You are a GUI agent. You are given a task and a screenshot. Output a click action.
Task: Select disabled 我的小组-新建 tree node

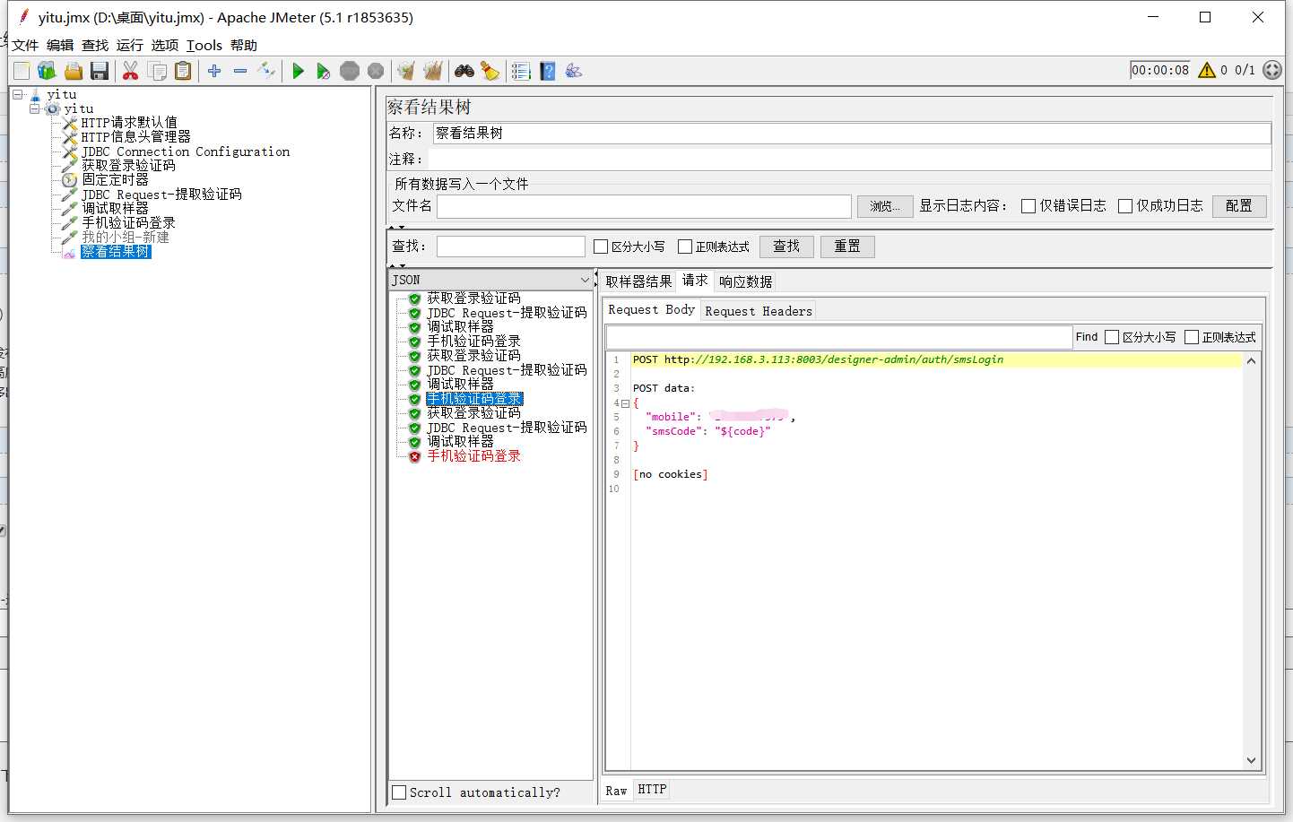(x=126, y=238)
